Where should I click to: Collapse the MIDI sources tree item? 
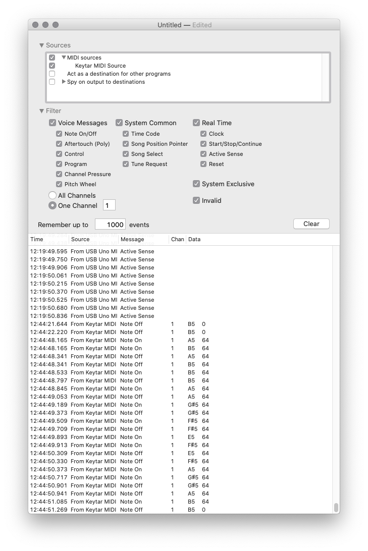64,58
